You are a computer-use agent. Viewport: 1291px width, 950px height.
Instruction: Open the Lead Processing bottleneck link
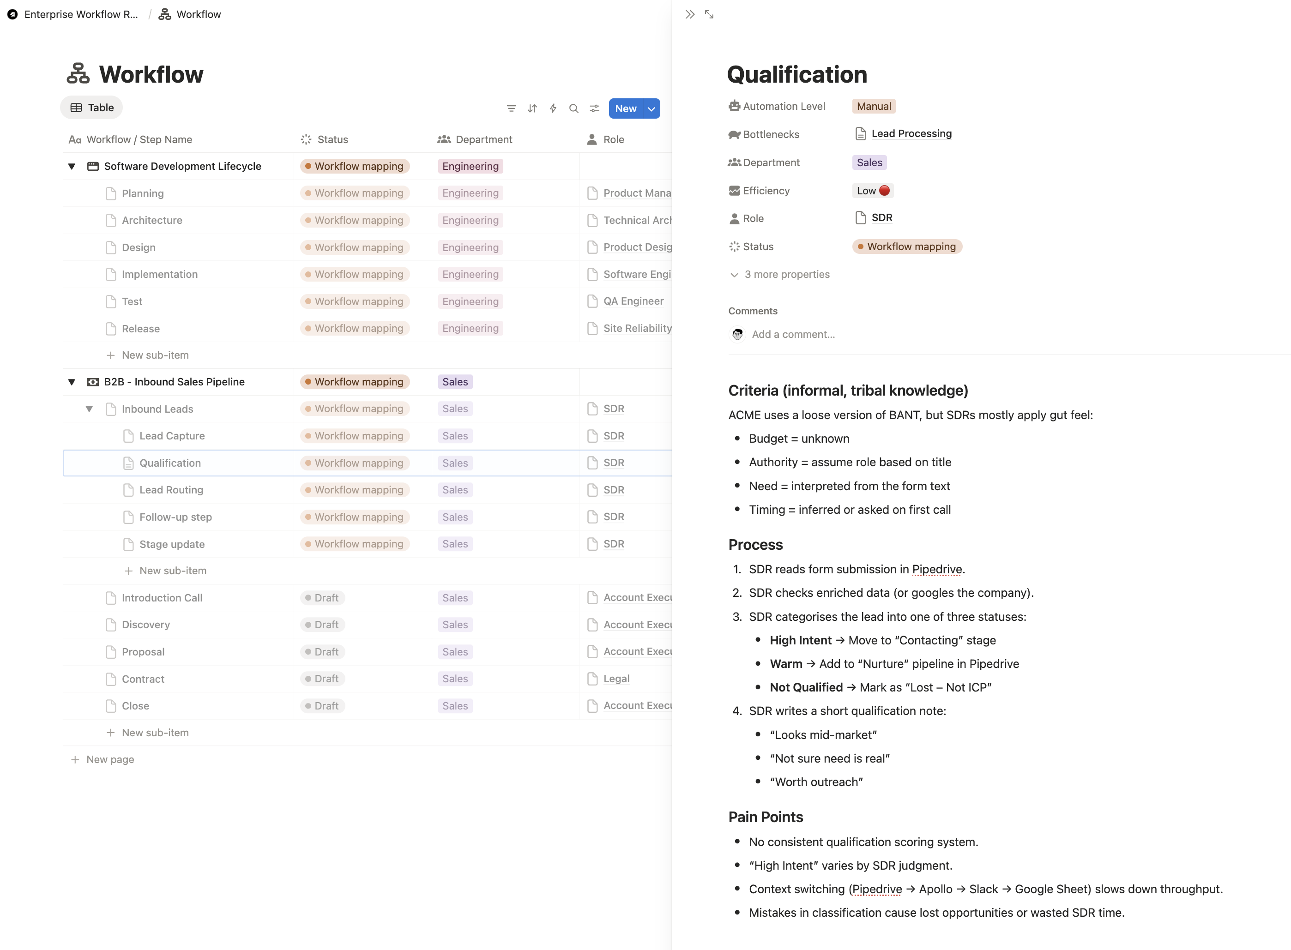click(911, 133)
